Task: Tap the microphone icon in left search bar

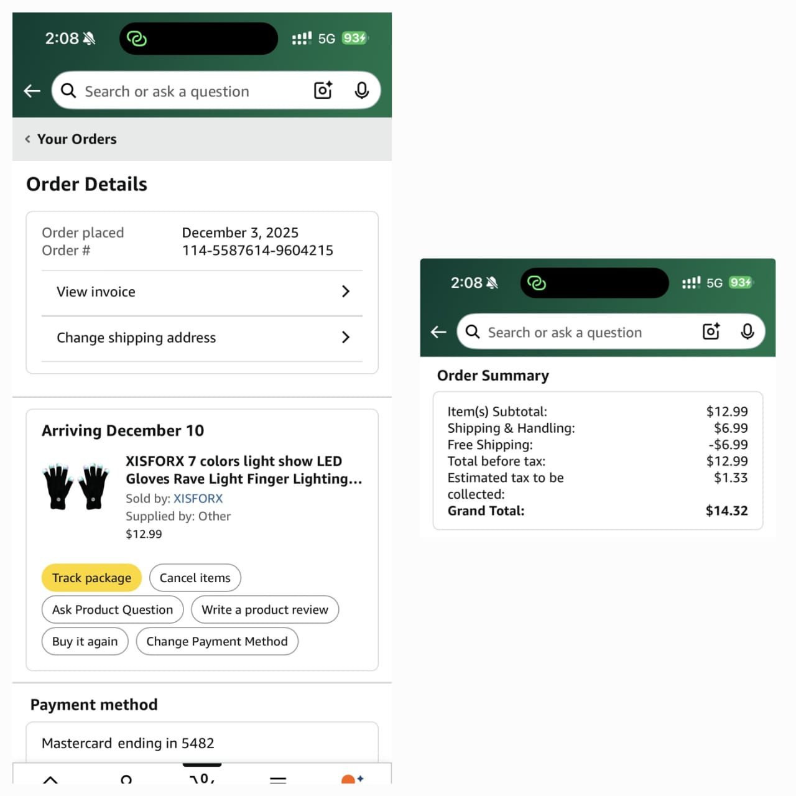Action: 361,91
